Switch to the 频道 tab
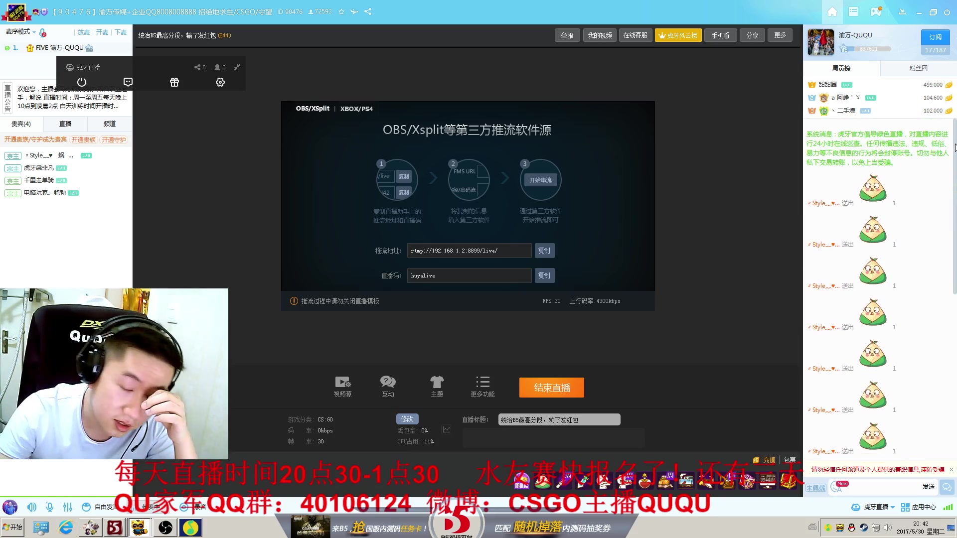The height and width of the screenshot is (538, 957). [109, 124]
